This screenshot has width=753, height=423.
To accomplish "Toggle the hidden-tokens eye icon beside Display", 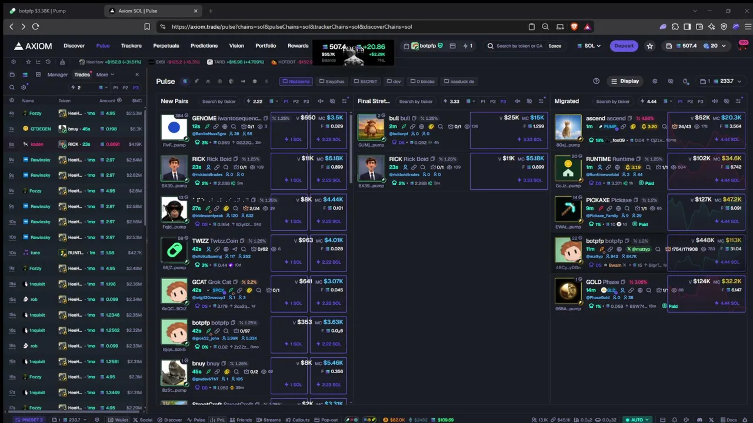I will [x=670, y=81].
